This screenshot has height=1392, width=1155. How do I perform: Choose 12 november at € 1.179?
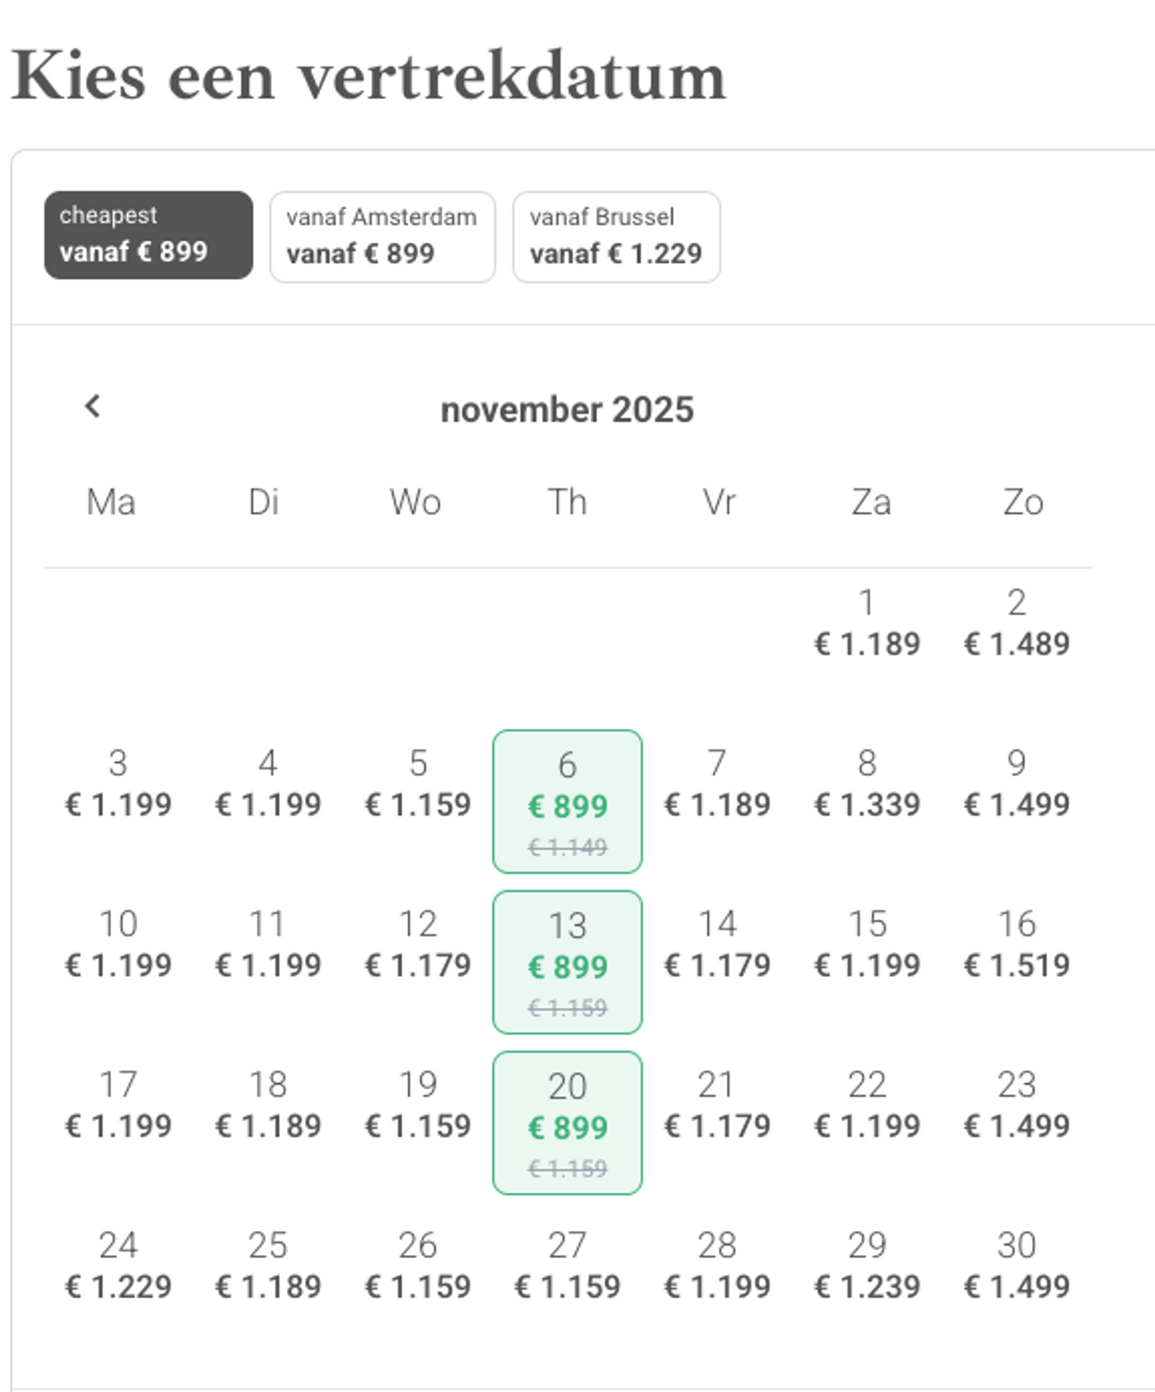pos(418,944)
